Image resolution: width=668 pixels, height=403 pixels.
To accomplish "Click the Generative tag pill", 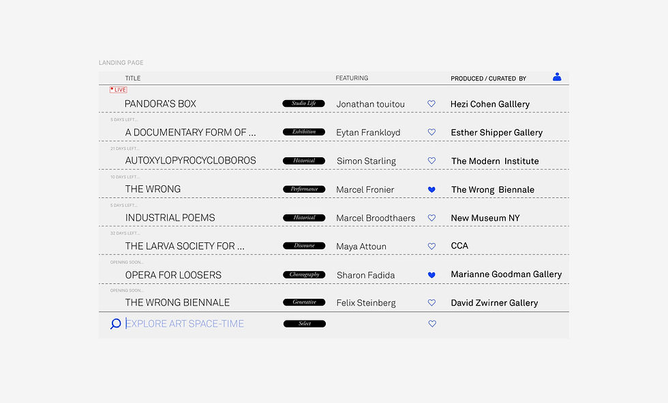I will tap(304, 302).
